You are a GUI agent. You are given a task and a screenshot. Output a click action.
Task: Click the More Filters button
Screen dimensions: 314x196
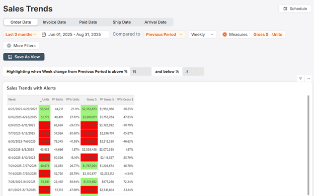click(x=21, y=46)
